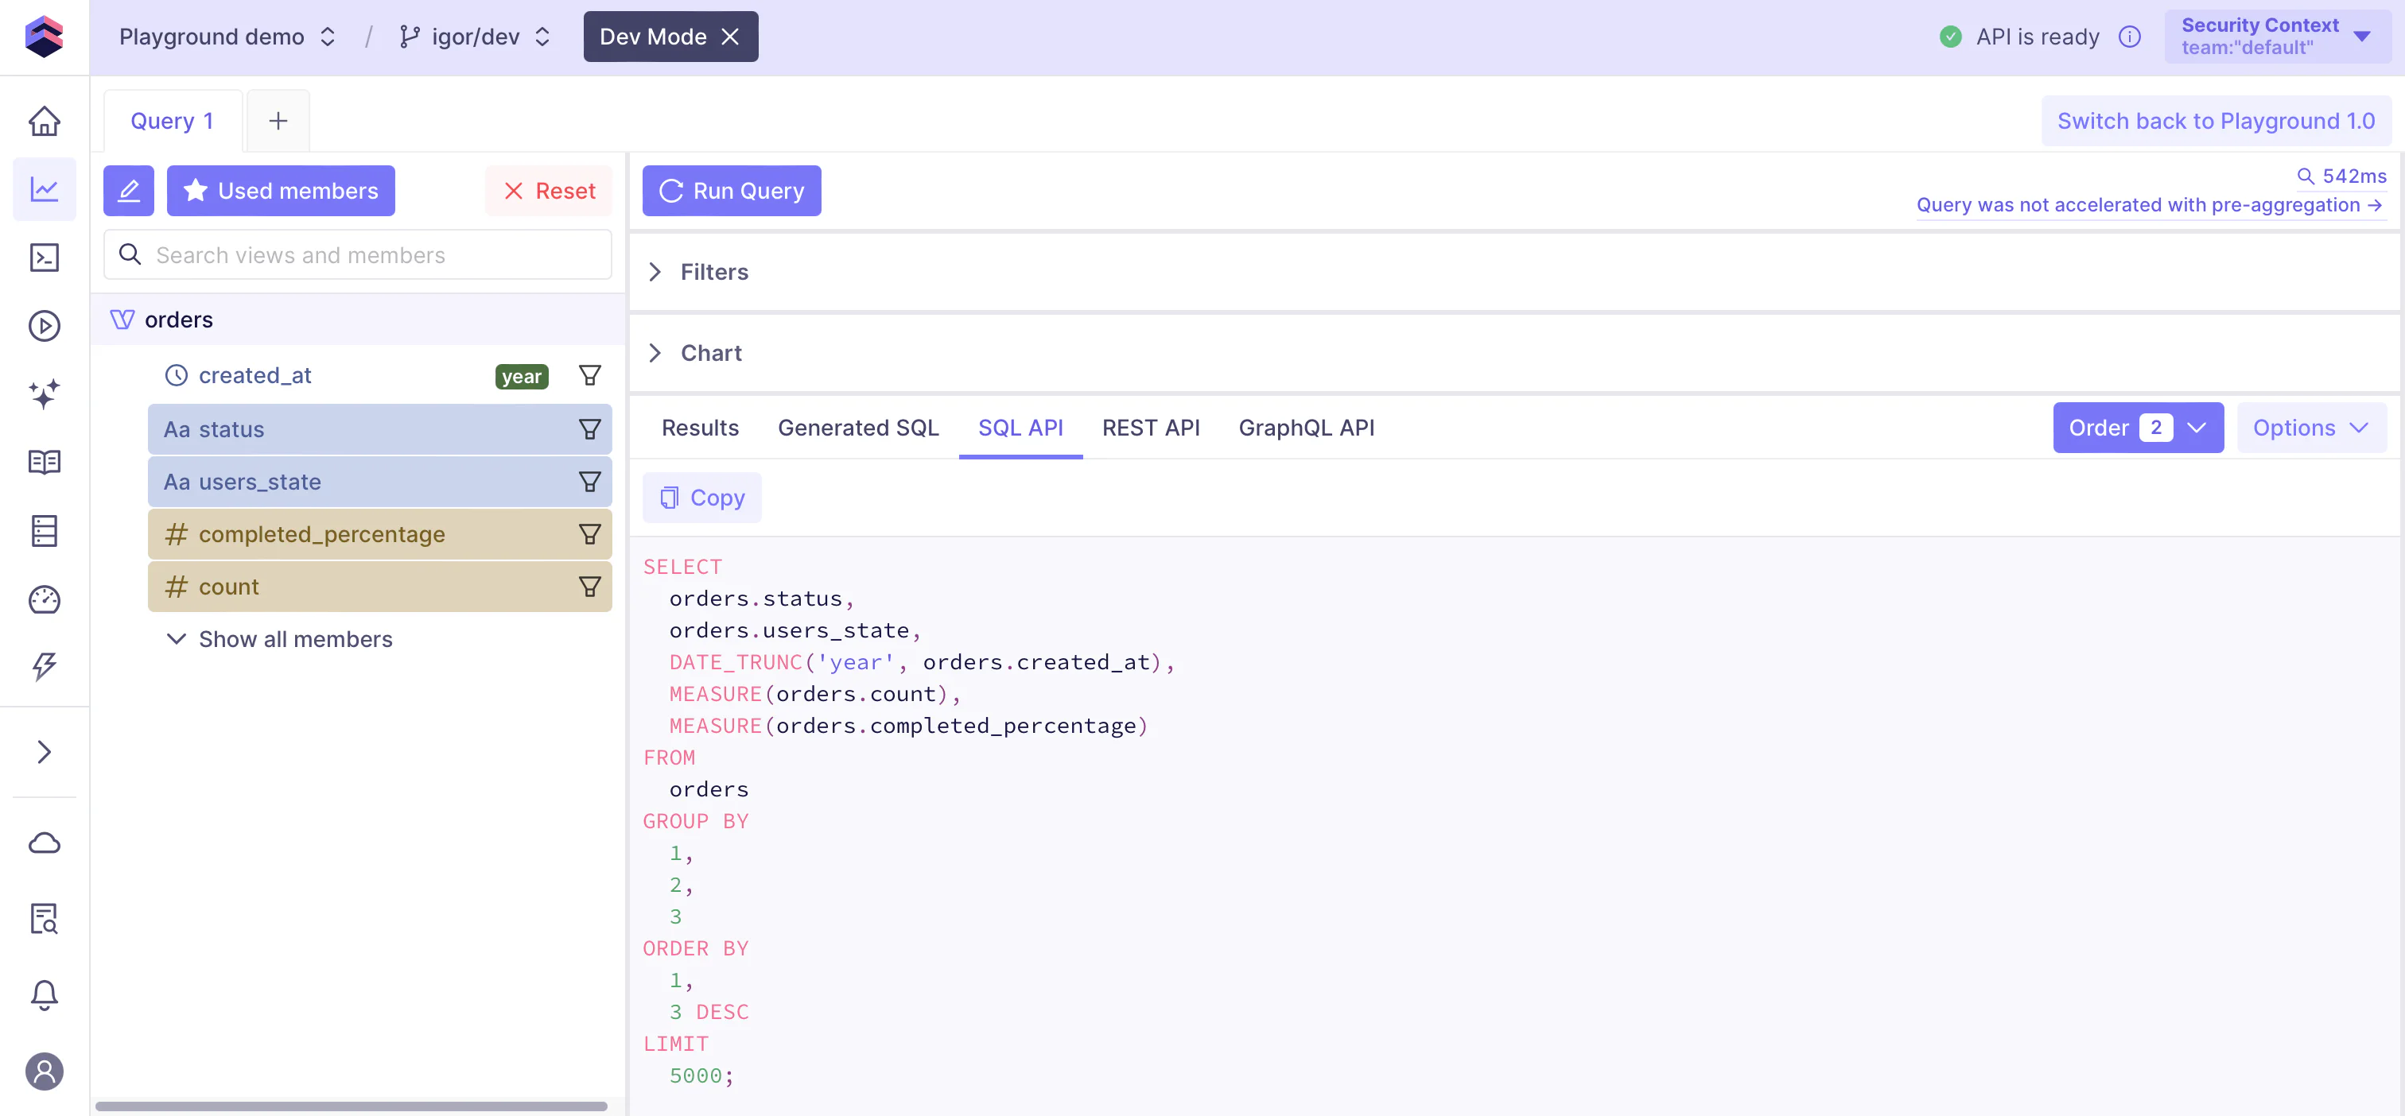Open the Home icon in sidebar
The height and width of the screenshot is (1116, 2405).
(44, 122)
